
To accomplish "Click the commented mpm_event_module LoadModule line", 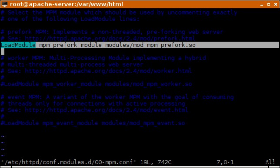I will click(93, 123).
